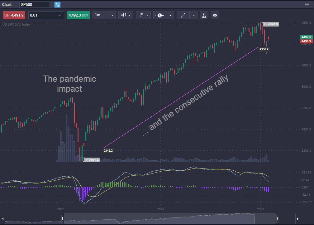Screen dimensions: 314x225
Task: Open the 1w timeframe dropdown
Action: point(104,15)
